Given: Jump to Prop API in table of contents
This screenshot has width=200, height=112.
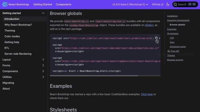Looking at the screenshot, I should point(173,51).
